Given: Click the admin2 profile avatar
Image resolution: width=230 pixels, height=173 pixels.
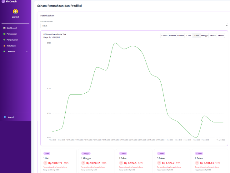Looking at the screenshot, I should pyautogui.click(x=15, y=12).
